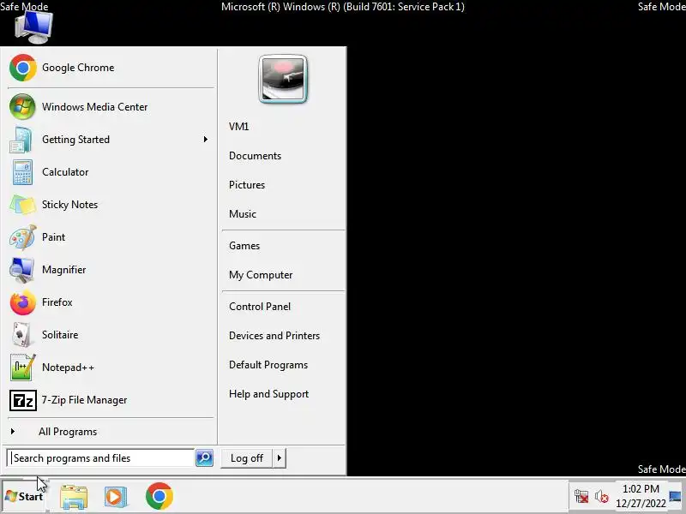Launch Notepad++ icon

(x=23, y=368)
